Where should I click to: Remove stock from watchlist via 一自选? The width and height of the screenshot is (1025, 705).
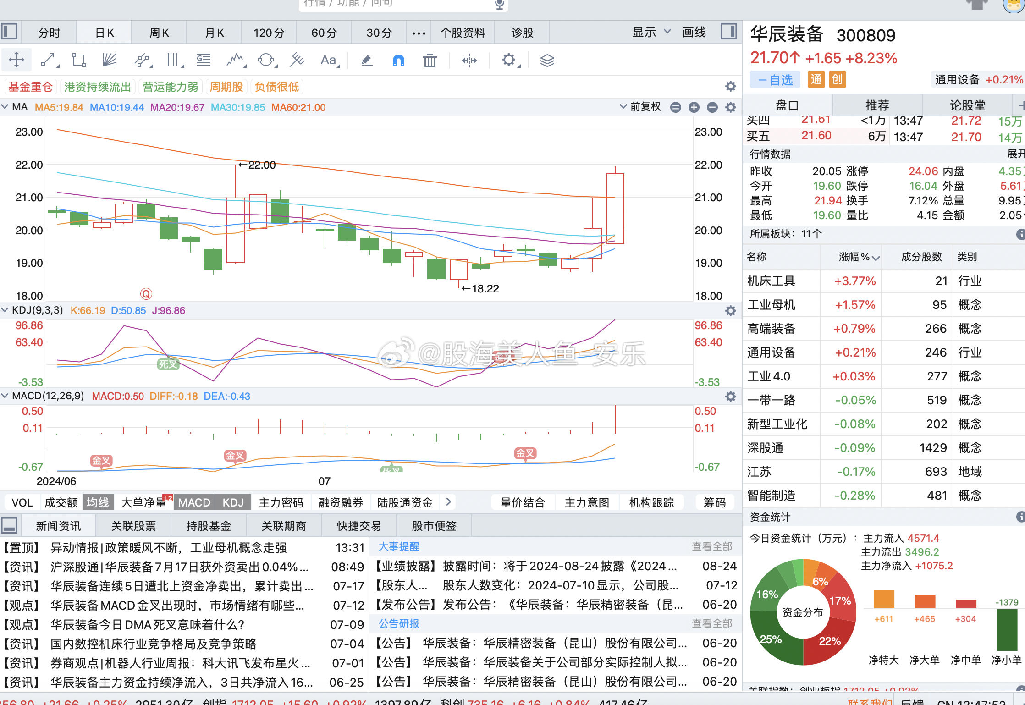coord(774,79)
